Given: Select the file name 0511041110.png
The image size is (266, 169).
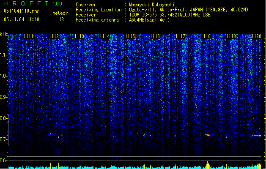Looking at the screenshot, I should 22,11.
